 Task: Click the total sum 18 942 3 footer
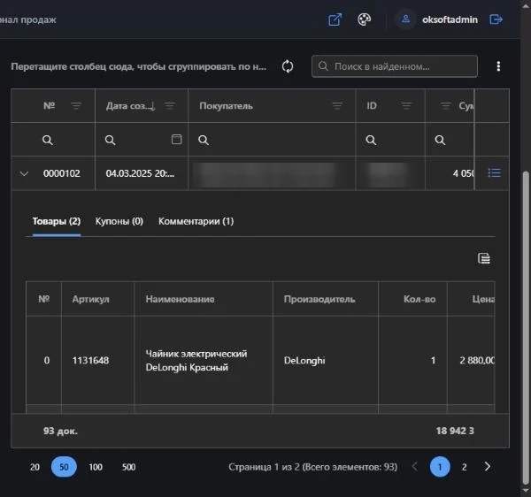pos(455,431)
